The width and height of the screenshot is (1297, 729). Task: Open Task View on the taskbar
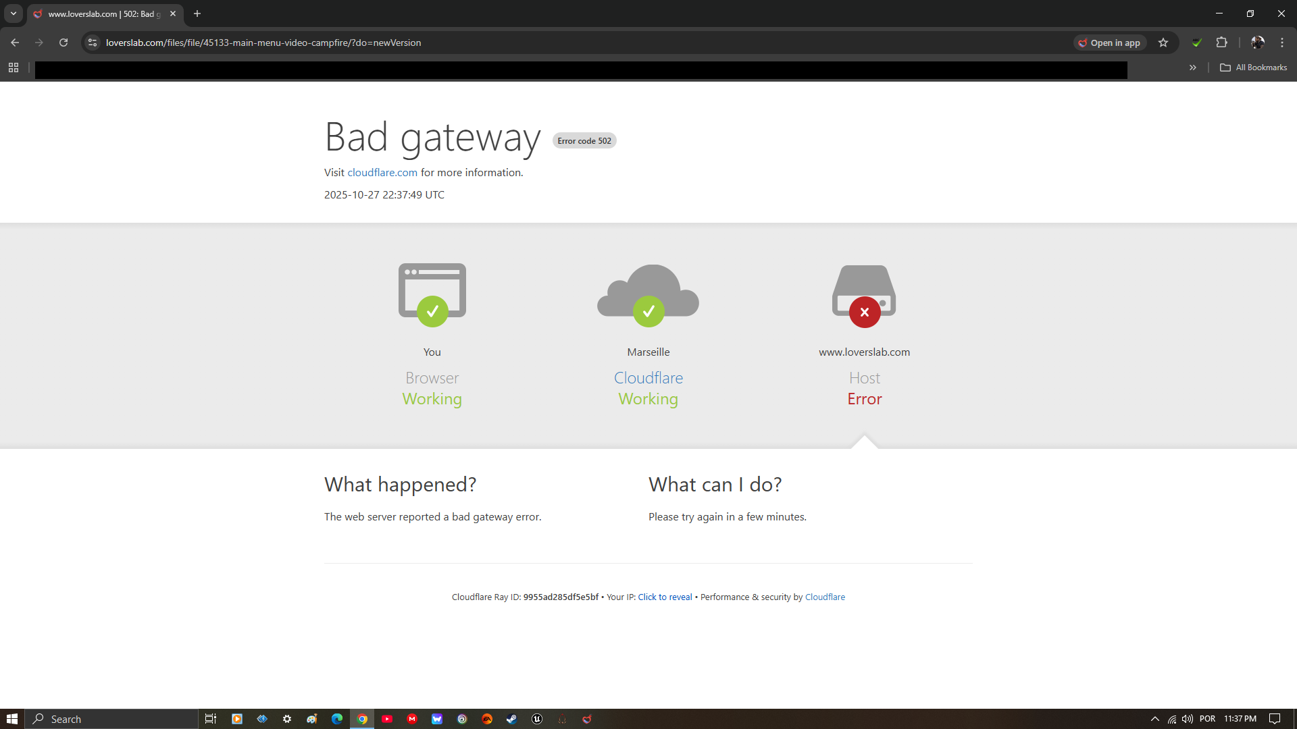coord(211,719)
